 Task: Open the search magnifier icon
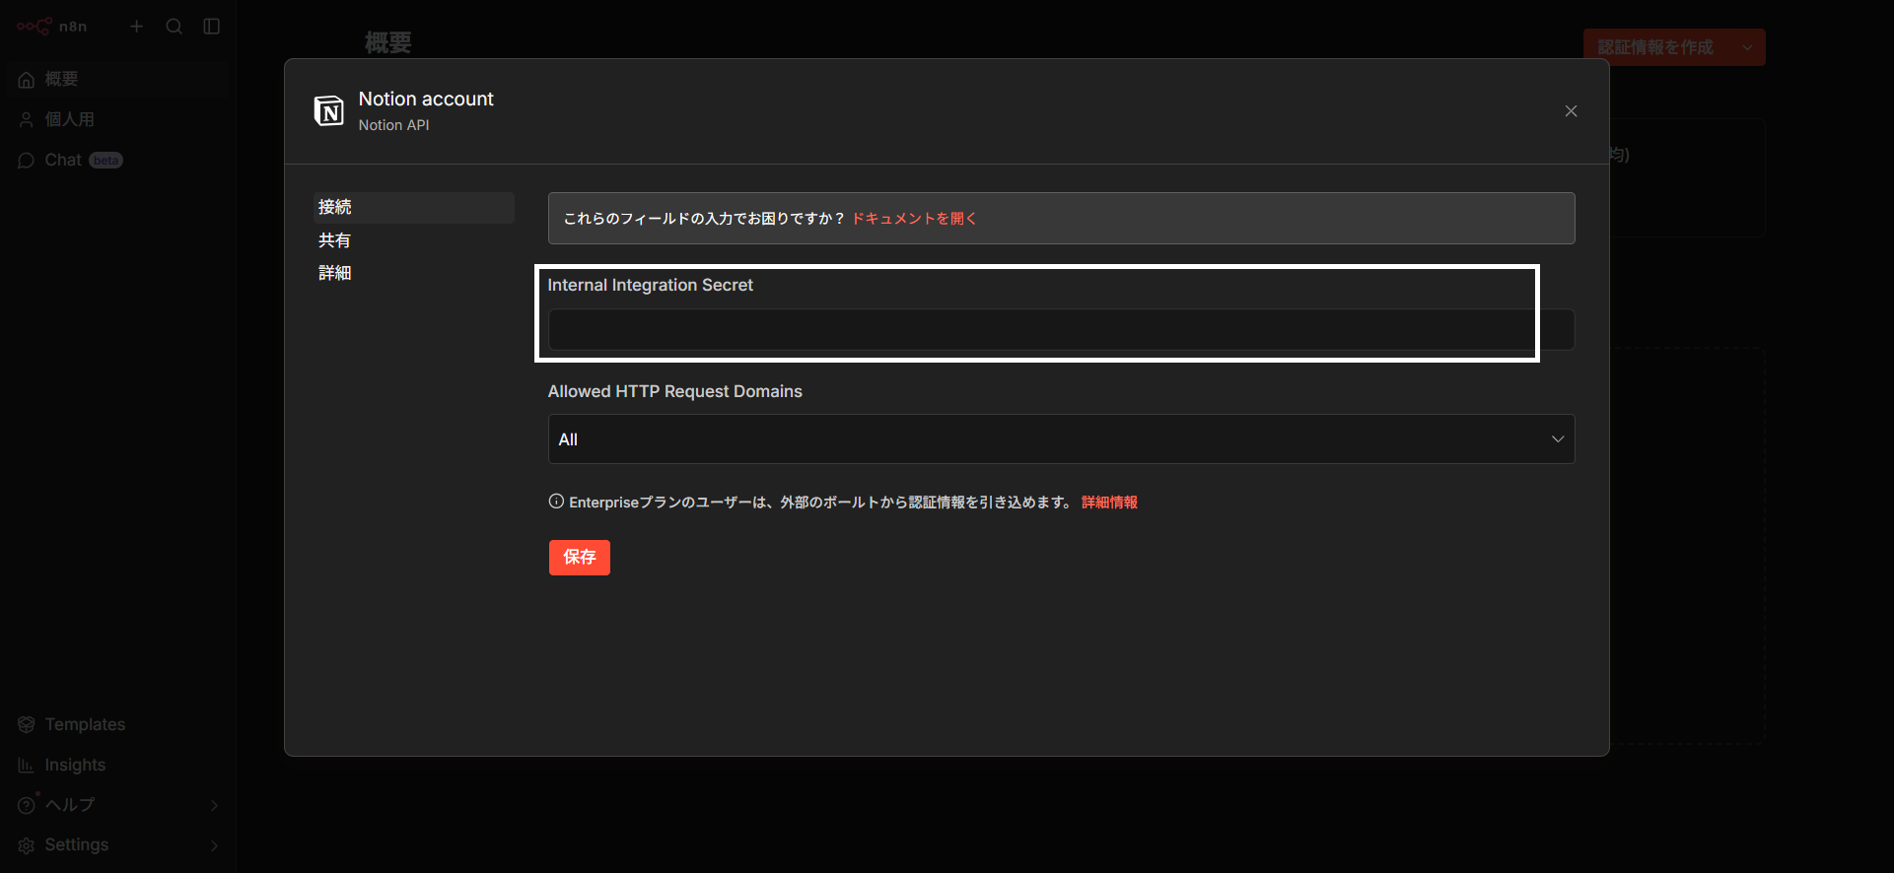(x=175, y=27)
